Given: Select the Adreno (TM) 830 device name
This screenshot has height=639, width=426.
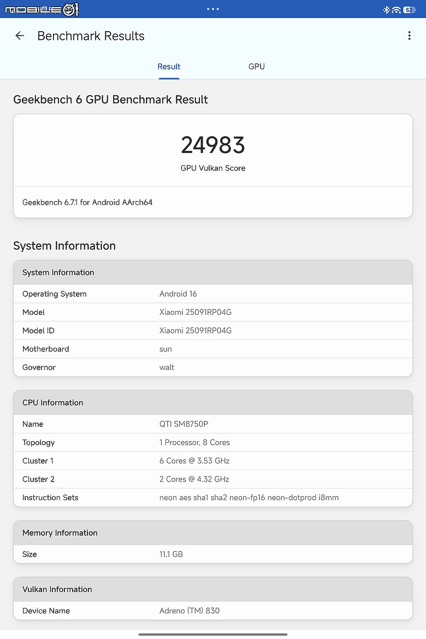Looking at the screenshot, I should tap(190, 611).
